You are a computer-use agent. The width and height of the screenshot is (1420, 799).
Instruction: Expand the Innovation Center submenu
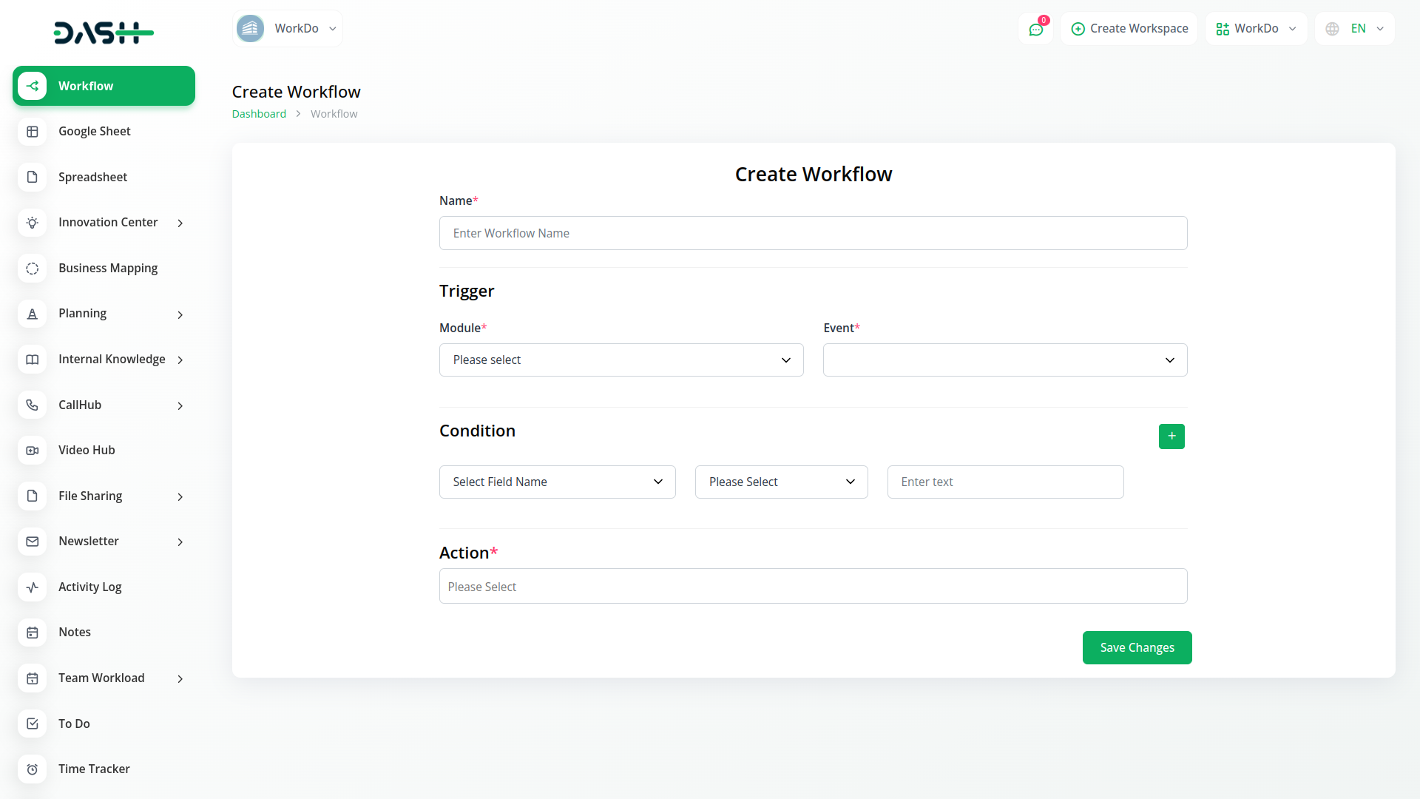pyautogui.click(x=180, y=223)
